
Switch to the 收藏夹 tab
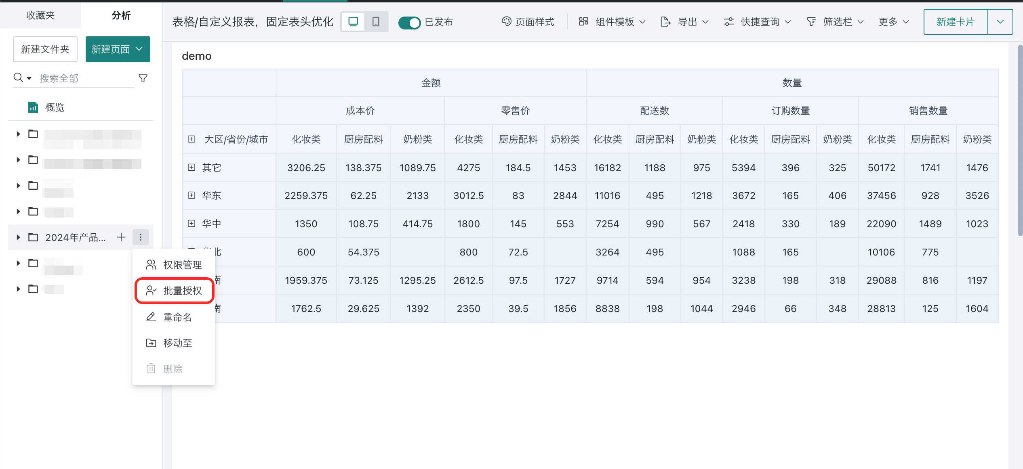[x=40, y=15]
